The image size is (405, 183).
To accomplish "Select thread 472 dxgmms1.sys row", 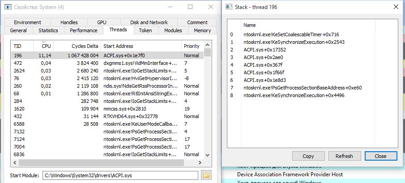I will (107, 63).
